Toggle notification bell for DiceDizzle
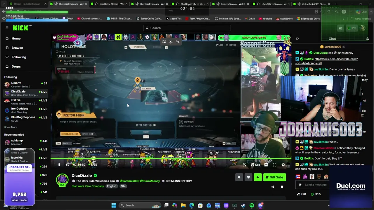The height and width of the screenshot is (210, 374). pyautogui.click(x=239, y=177)
